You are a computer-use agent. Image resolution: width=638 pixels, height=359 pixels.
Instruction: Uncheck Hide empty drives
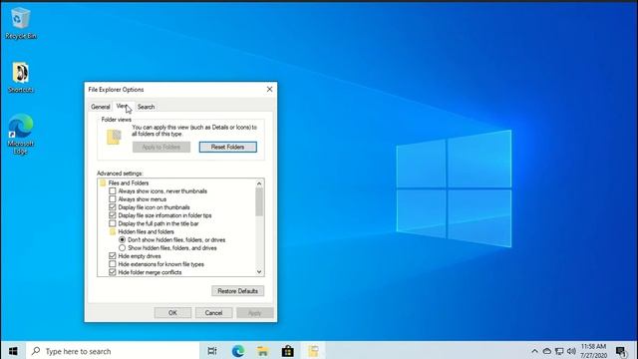113,256
